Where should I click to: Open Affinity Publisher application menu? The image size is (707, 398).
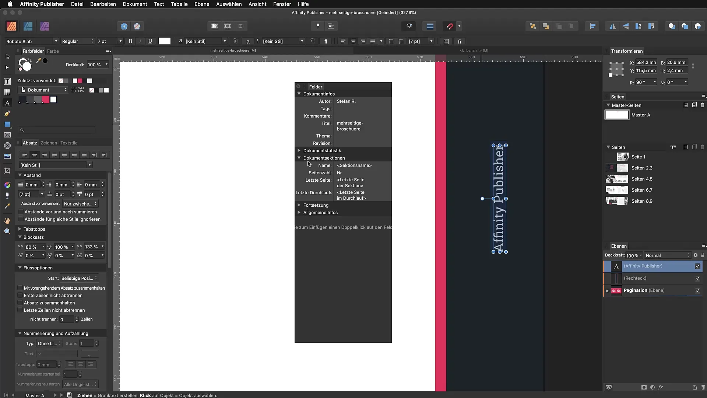[x=42, y=4]
